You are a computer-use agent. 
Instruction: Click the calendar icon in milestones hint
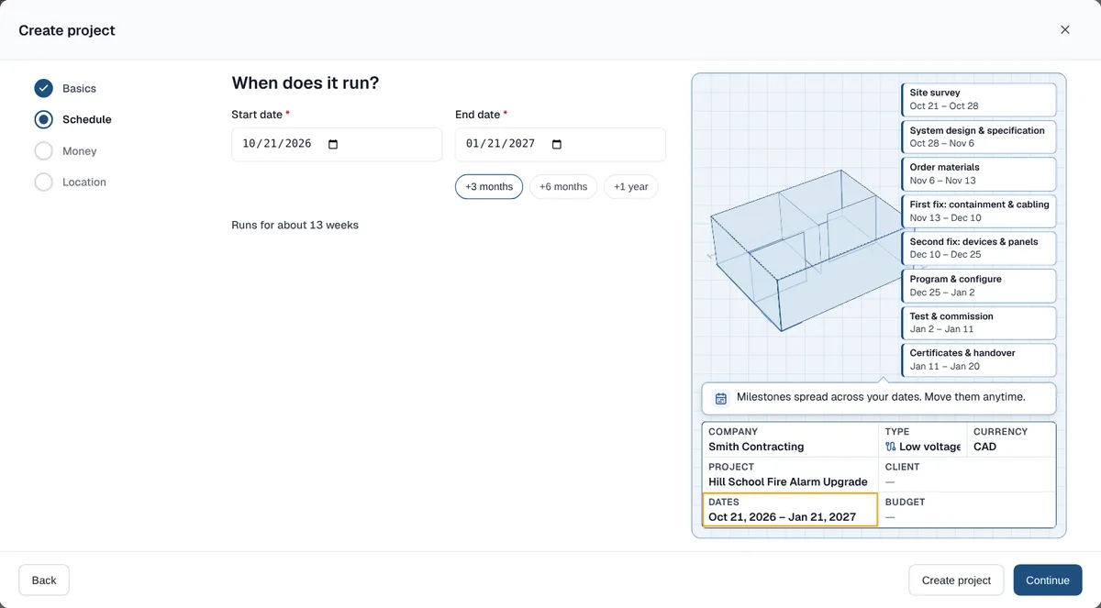[x=721, y=398]
